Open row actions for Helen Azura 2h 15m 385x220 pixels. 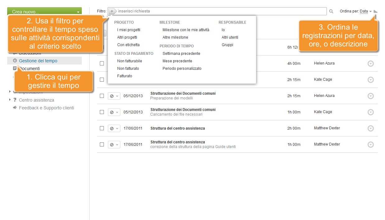[370, 96]
